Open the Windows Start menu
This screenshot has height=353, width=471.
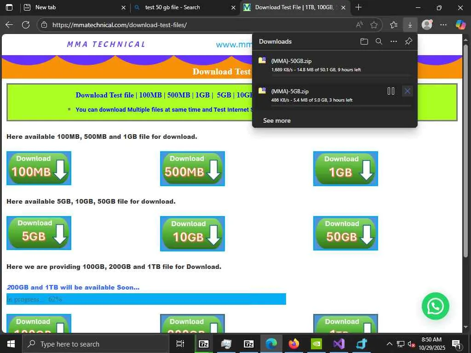click(x=11, y=344)
